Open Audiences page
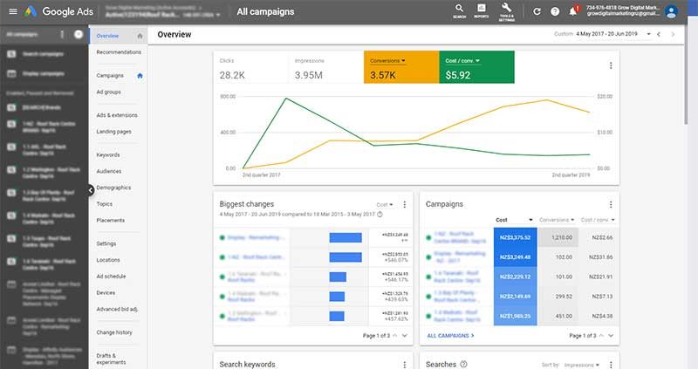Screen dimensions: 698x369 click(109, 171)
